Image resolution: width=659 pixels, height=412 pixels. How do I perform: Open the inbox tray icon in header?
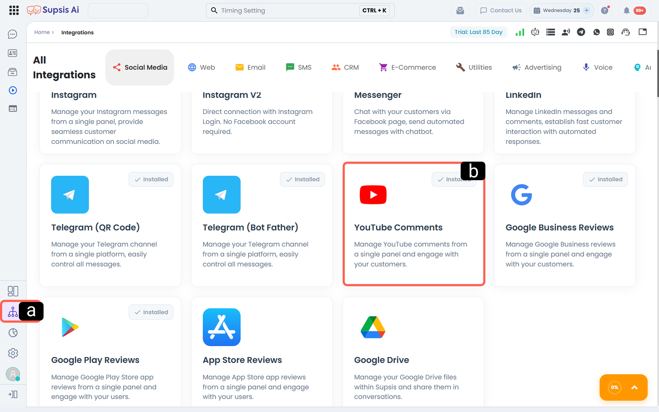[x=460, y=11]
